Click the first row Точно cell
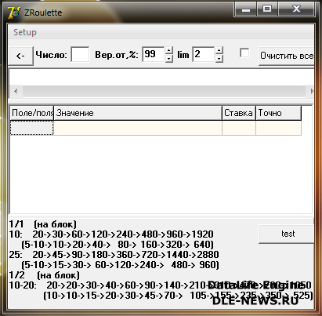The image size is (322, 316). [x=278, y=128]
